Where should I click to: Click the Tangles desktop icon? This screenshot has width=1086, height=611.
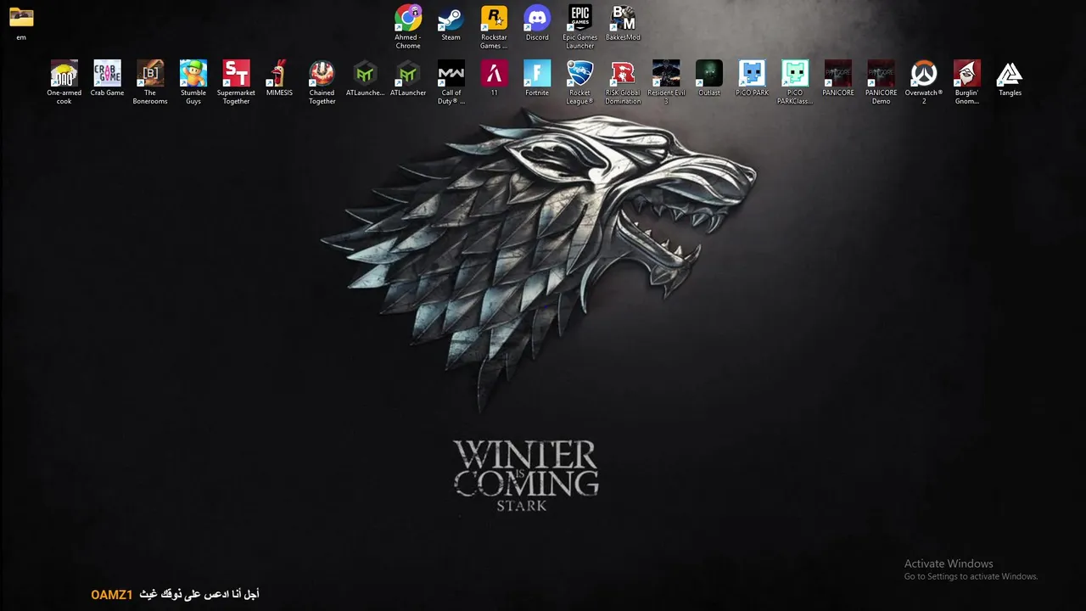[x=1010, y=73]
